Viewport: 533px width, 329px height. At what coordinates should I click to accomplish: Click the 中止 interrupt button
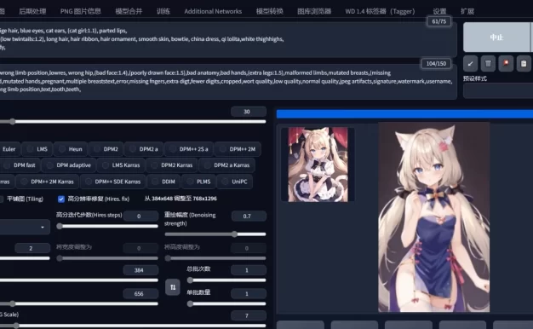pos(496,38)
